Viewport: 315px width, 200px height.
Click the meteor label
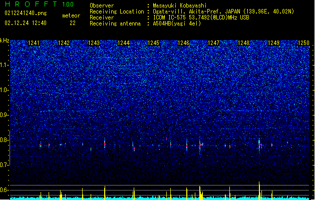pyautogui.click(x=71, y=15)
